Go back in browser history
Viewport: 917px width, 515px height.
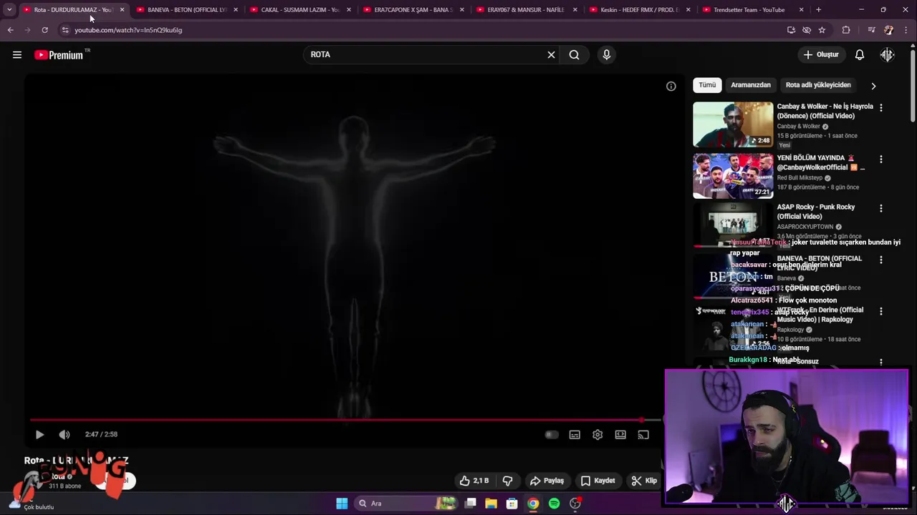10,30
